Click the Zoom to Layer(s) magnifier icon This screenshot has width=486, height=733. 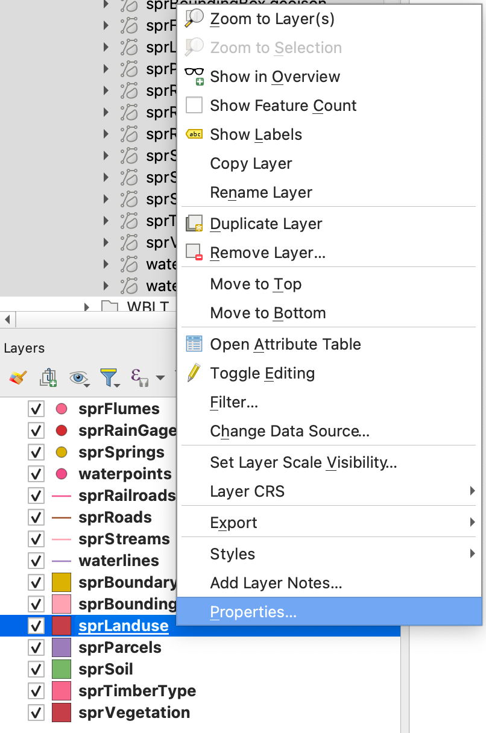tap(194, 19)
